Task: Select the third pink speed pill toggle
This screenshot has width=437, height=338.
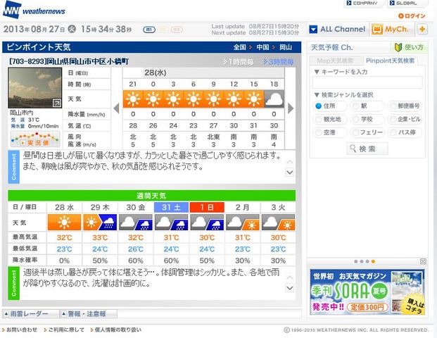Action: point(177,30)
